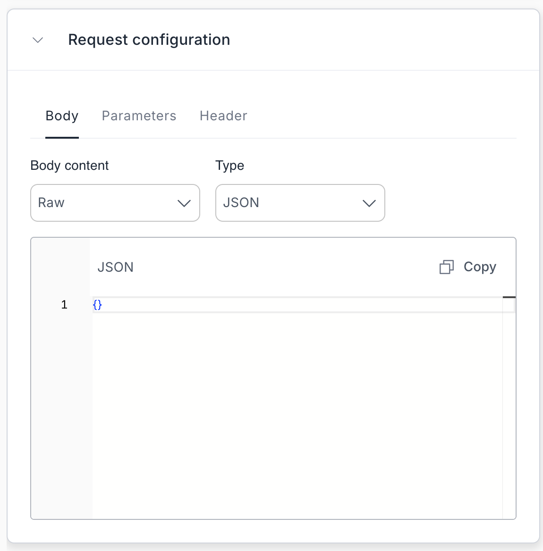Open the Type JSON dropdown
The width and height of the screenshot is (543, 551).
click(x=300, y=203)
